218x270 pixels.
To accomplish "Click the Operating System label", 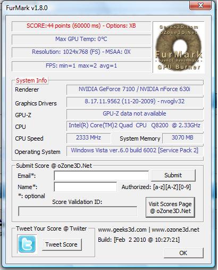I will 37,152.
